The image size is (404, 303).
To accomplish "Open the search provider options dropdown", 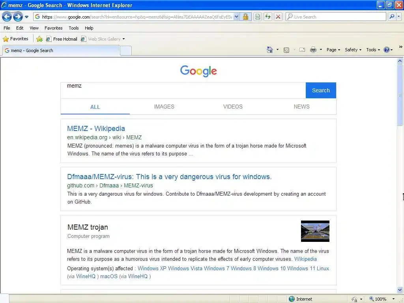I will (x=399, y=17).
